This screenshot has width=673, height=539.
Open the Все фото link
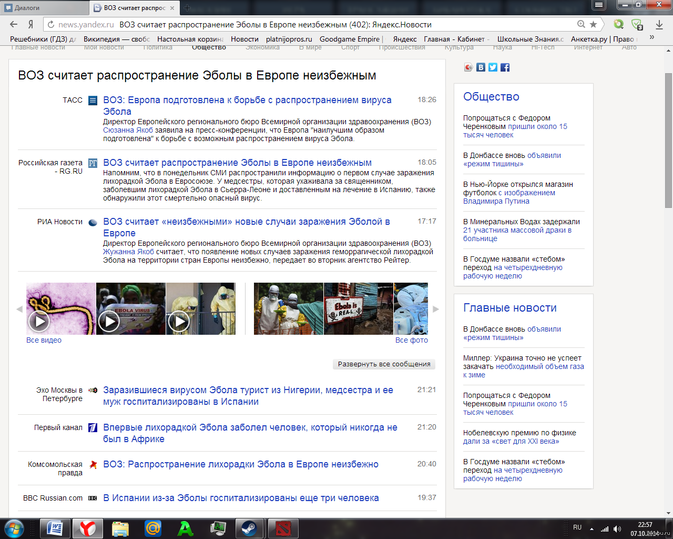pos(411,341)
